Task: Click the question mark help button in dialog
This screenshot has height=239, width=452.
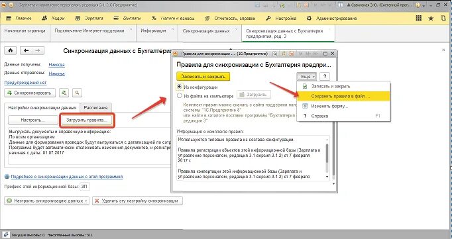Action: (x=325, y=76)
